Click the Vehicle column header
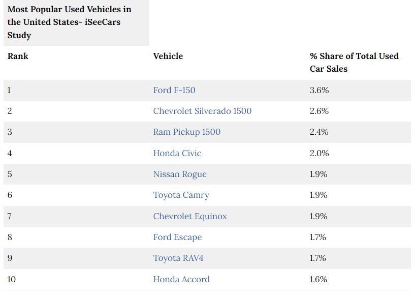 pyautogui.click(x=168, y=56)
